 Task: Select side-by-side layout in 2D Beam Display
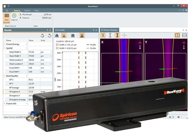(x=177, y=35)
